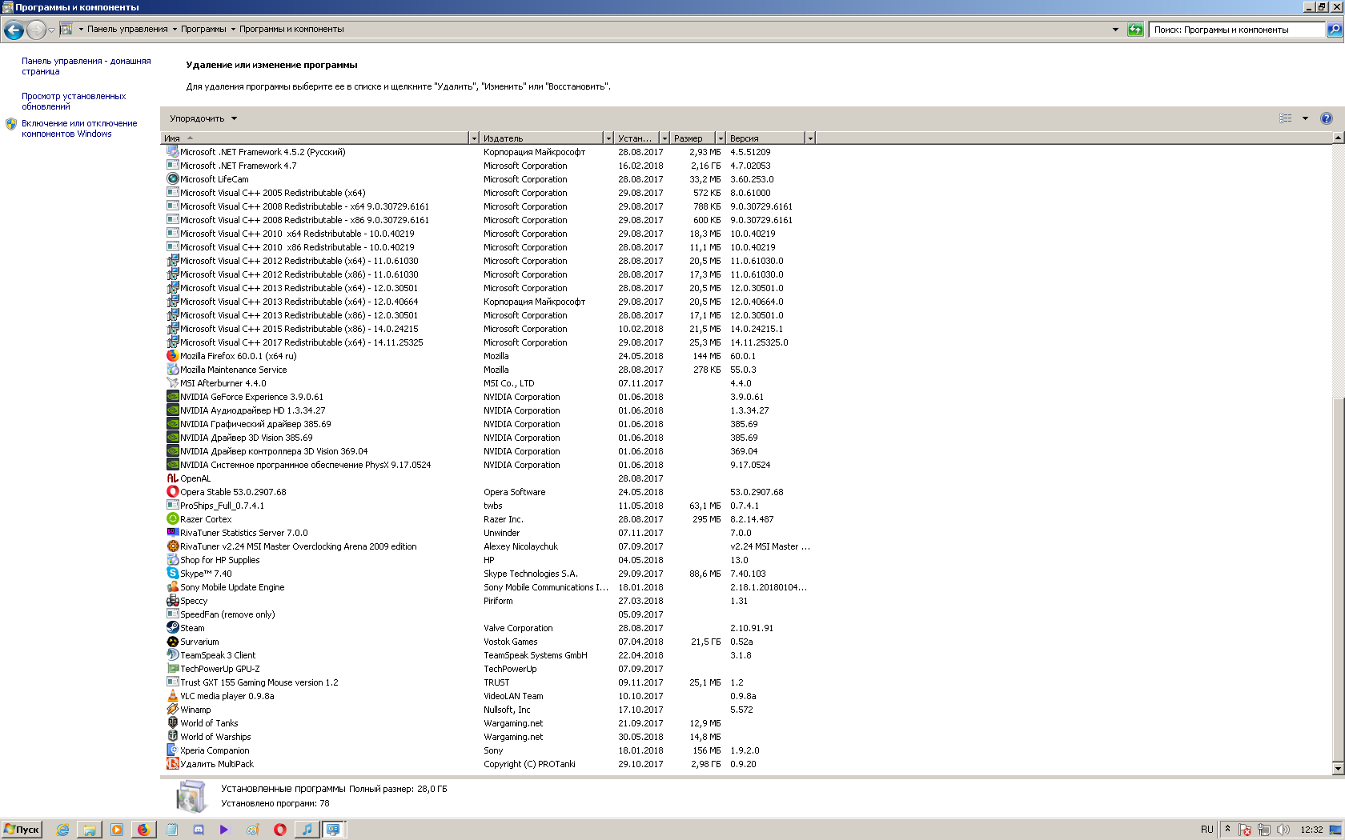Expand the view options dropdown arrow
This screenshot has height=840, width=1345.
[x=1305, y=118]
